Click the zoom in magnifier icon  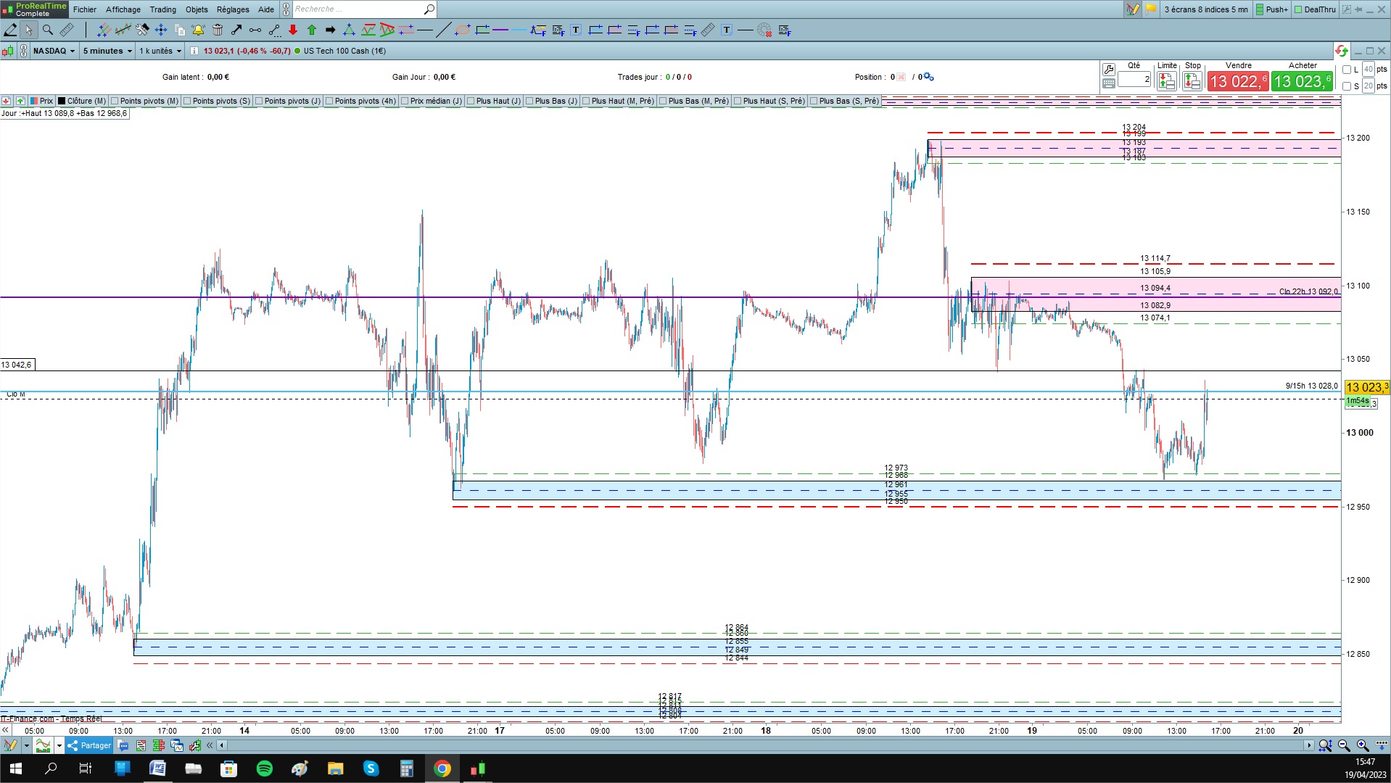[1363, 745]
